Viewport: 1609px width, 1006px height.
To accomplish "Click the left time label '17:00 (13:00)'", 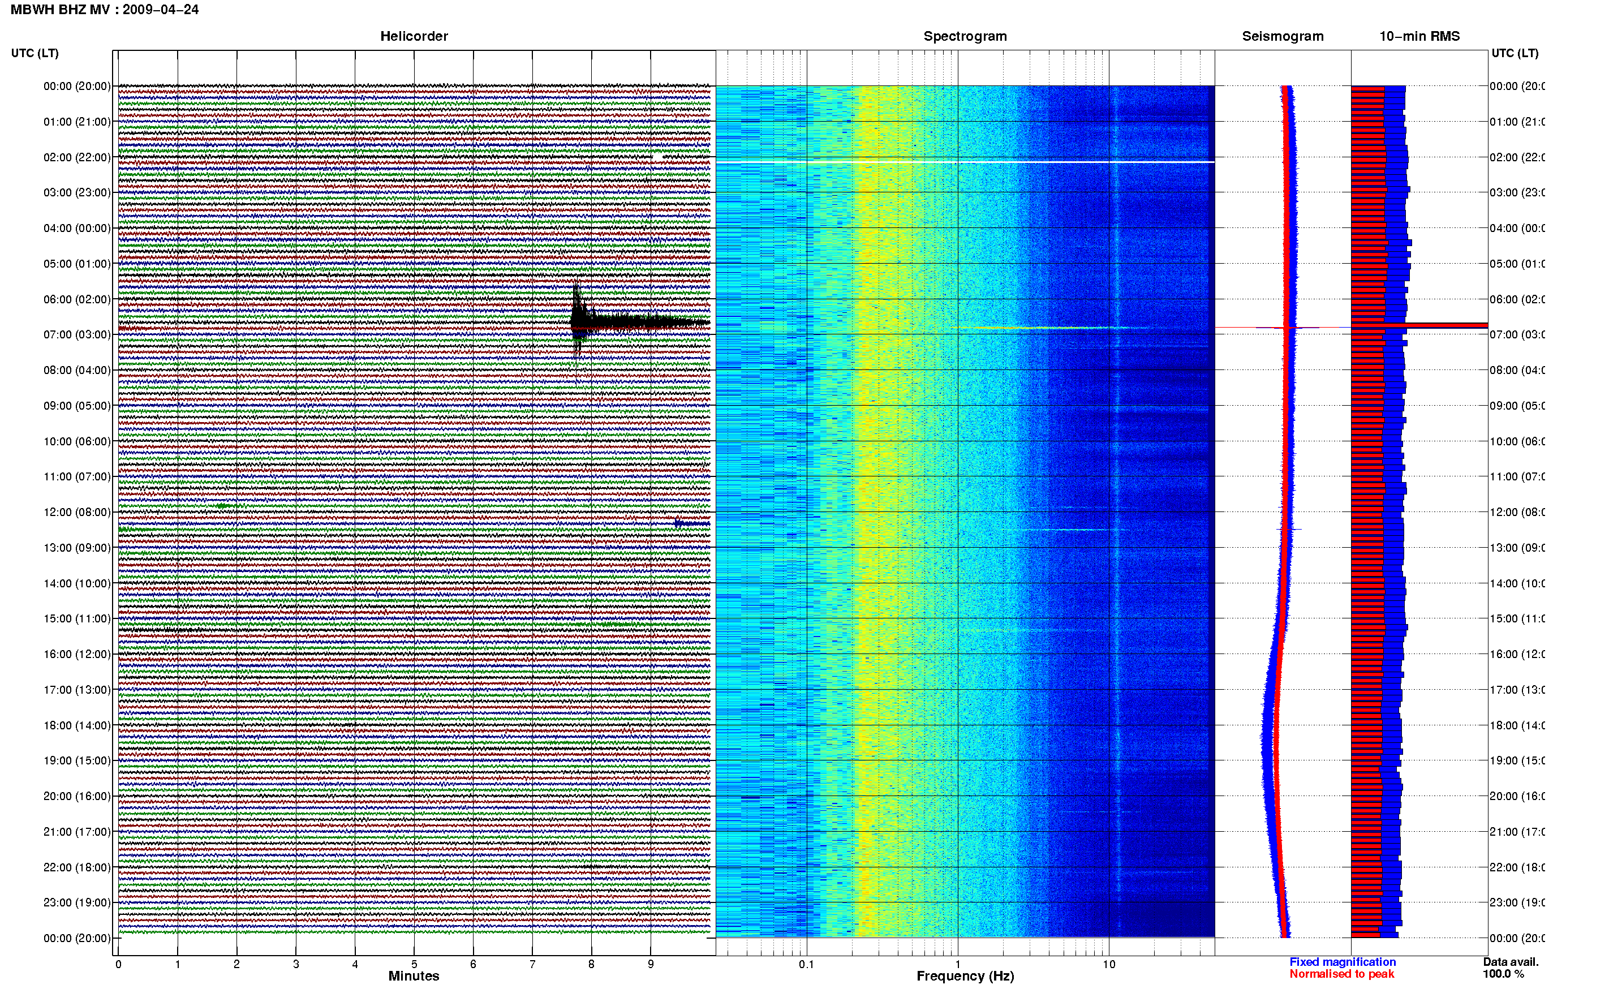I will (77, 690).
